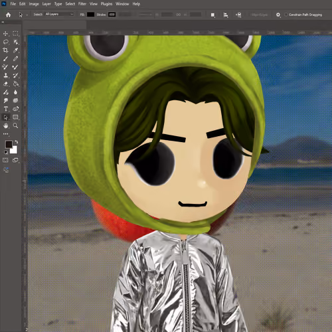The image size is (332, 332).
Task: Open the path operations dropdown
Action: point(212,15)
